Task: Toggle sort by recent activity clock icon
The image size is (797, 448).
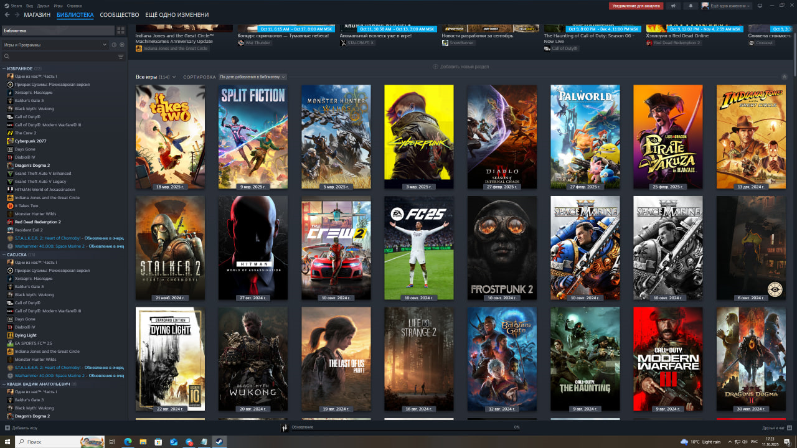Action: click(x=114, y=45)
